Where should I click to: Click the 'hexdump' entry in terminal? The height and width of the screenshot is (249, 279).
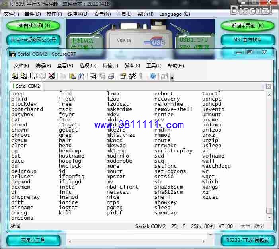70,151
